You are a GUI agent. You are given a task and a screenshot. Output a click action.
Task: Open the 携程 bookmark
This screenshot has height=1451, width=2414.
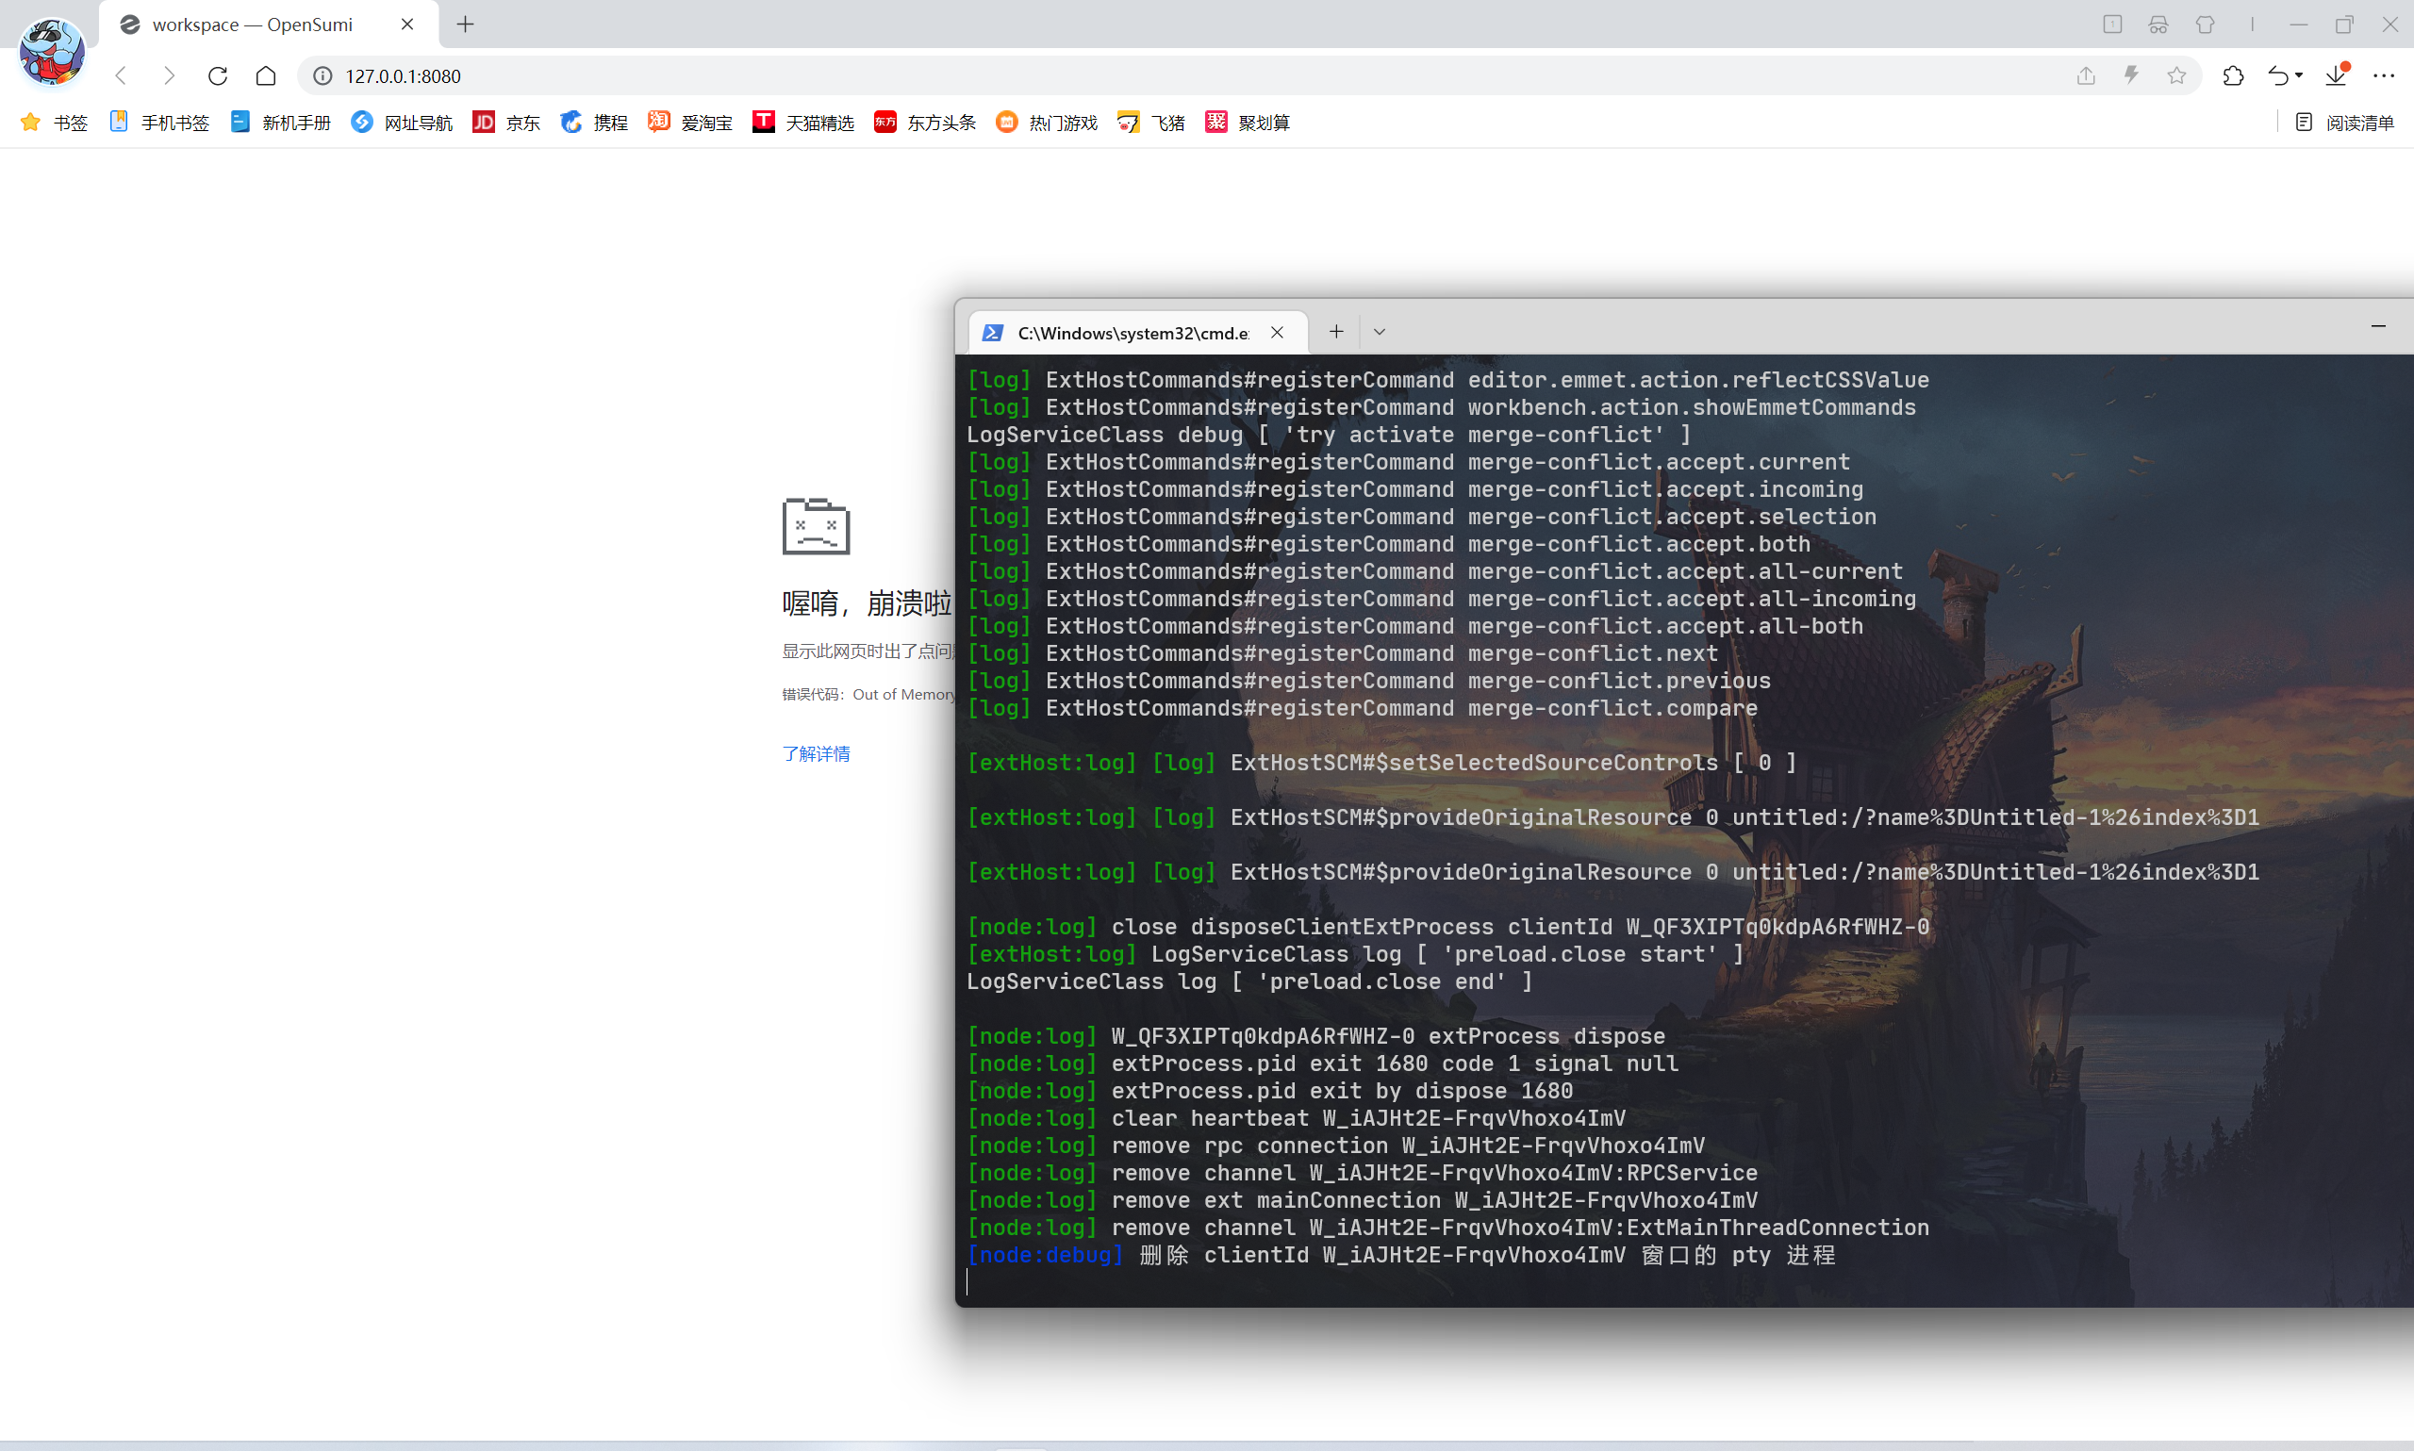(x=594, y=123)
